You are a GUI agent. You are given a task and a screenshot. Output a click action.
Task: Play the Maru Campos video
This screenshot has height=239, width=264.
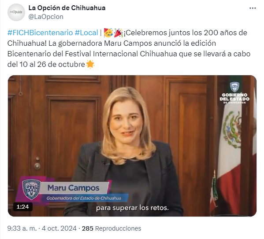(132, 146)
